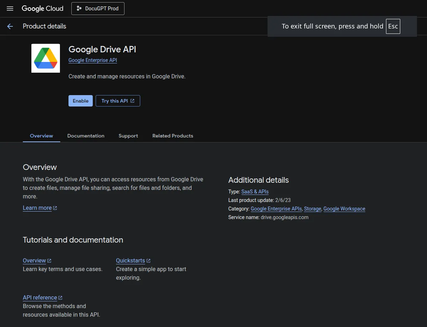Switch to the Documentation tab

(86, 136)
